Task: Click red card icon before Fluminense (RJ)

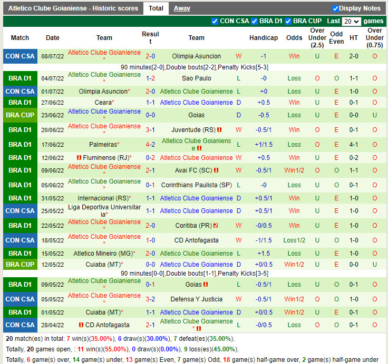Action: tap(79, 158)
